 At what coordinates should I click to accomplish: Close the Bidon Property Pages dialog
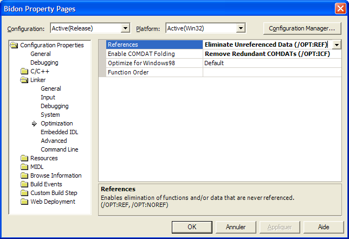340,9
